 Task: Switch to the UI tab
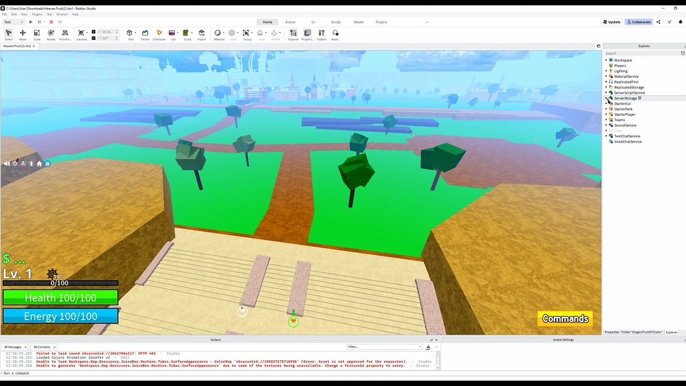(313, 22)
